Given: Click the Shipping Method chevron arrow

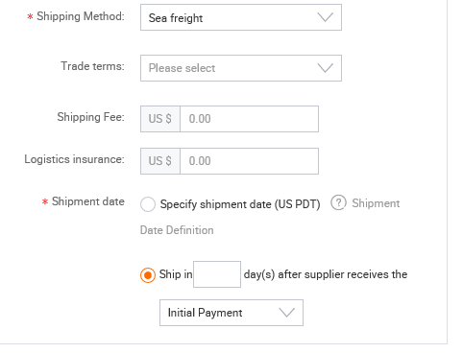Looking at the screenshot, I should [325, 17].
